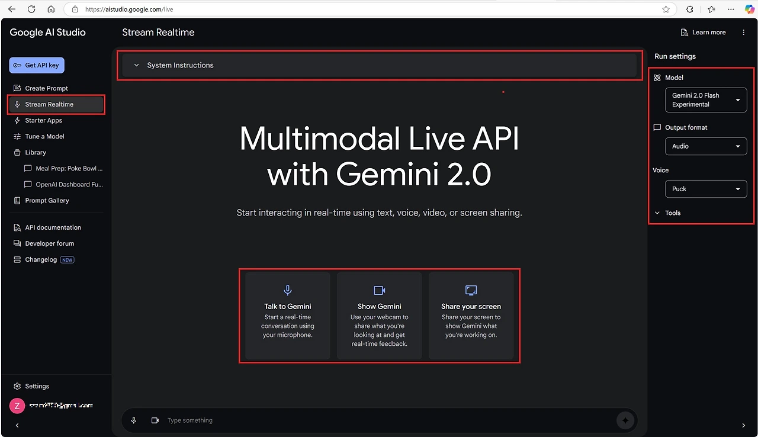Go back using the browser back arrow
The image size is (758, 437).
[12, 9]
